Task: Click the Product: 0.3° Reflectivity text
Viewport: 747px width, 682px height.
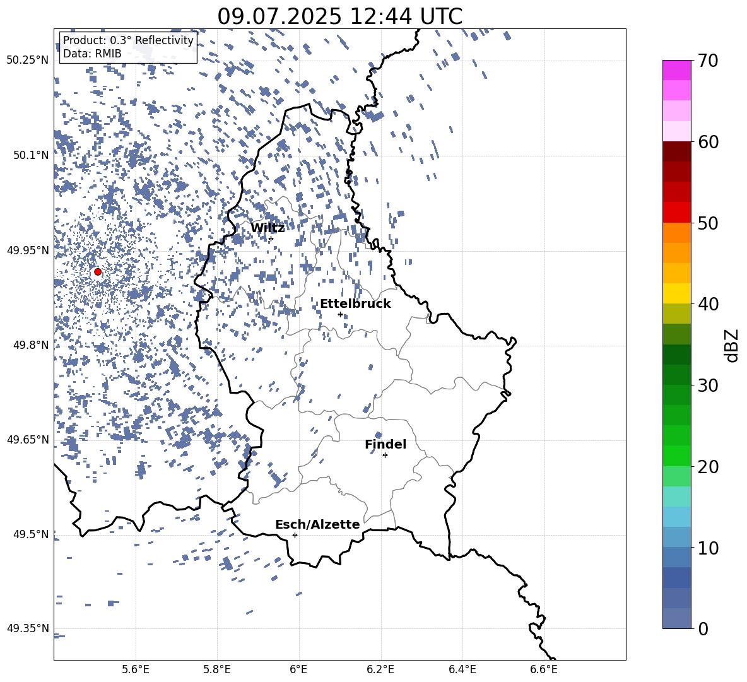Action: 128,40
